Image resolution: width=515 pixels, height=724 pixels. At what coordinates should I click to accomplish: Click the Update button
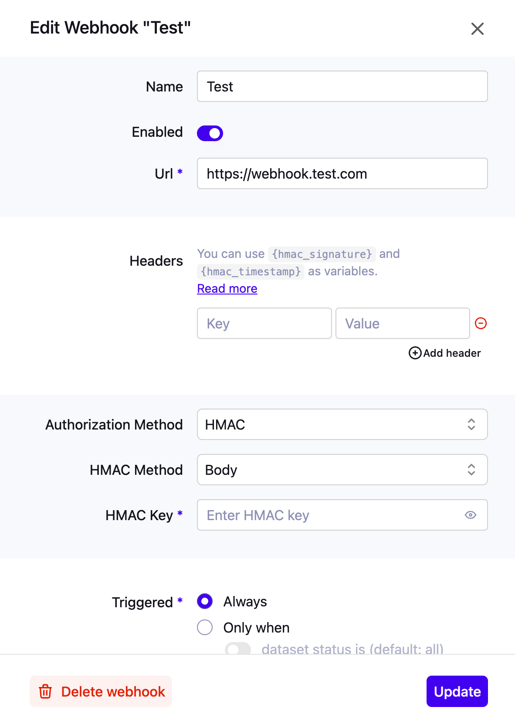(x=457, y=691)
